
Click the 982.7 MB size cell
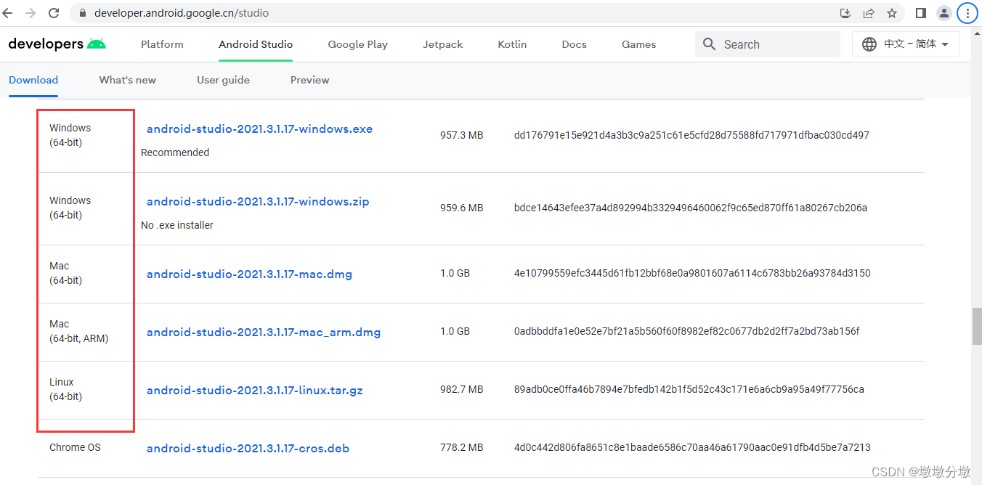click(461, 389)
